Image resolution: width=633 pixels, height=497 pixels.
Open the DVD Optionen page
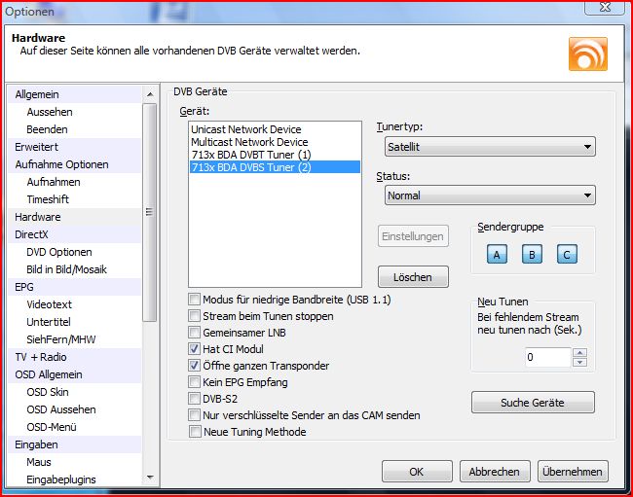click(x=74, y=252)
